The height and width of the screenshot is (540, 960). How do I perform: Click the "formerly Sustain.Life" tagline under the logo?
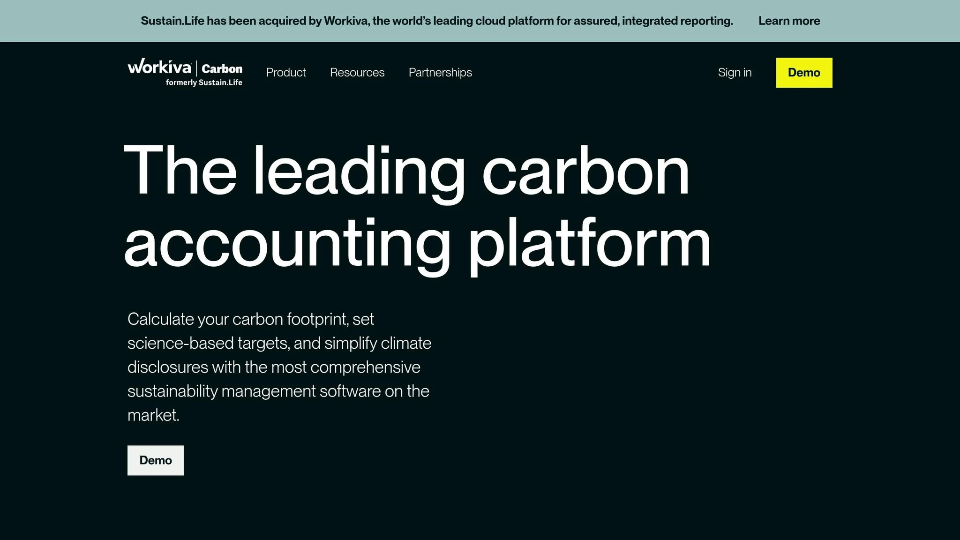[204, 82]
